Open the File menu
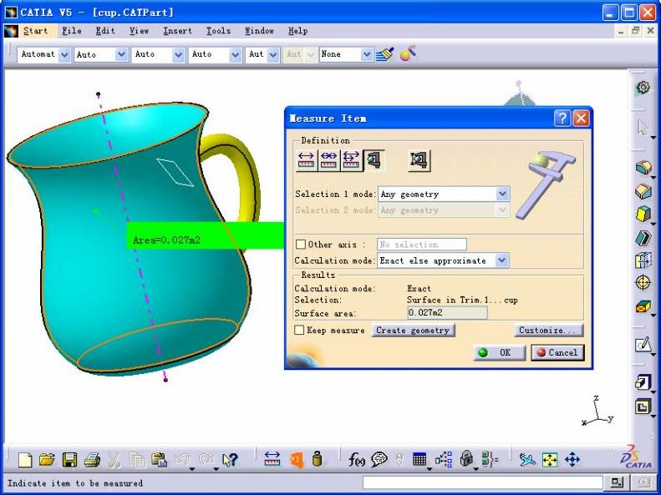The image size is (661, 495). point(72,31)
